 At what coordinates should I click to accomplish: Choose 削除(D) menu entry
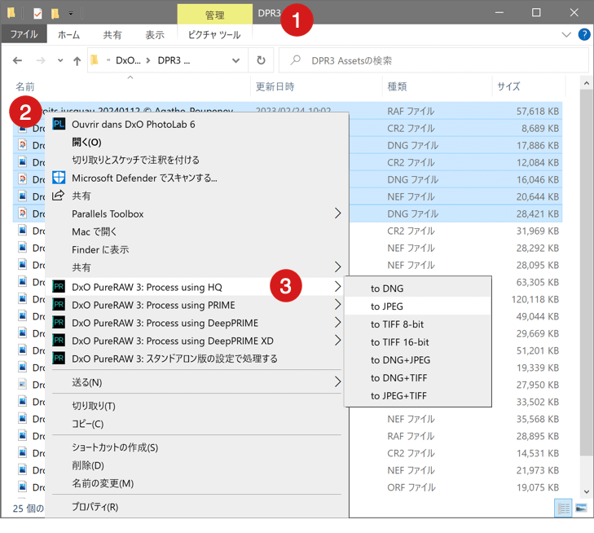[x=196, y=465]
